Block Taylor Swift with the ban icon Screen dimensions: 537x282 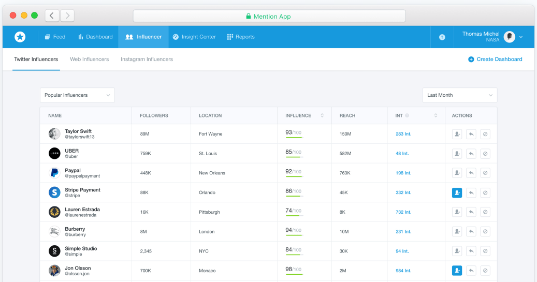485,134
